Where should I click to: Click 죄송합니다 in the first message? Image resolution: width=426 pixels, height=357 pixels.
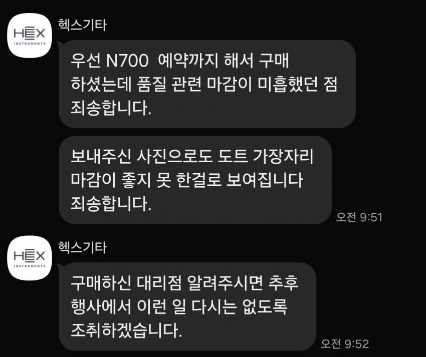click(x=111, y=108)
